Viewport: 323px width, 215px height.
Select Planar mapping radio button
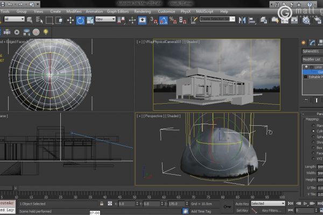pos(313,125)
